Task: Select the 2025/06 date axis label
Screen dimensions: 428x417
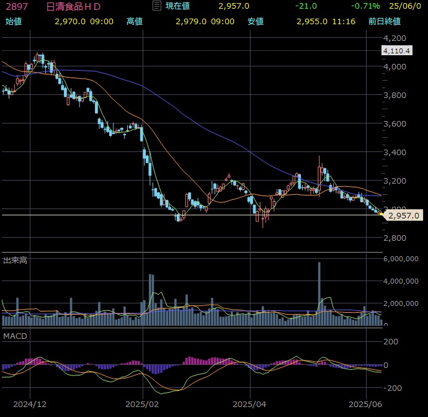Action: coord(365,405)
